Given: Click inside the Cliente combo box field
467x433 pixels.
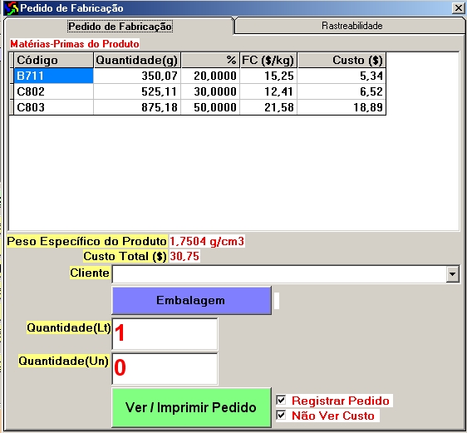Looking at the screenshot, I should coord(279,274).
